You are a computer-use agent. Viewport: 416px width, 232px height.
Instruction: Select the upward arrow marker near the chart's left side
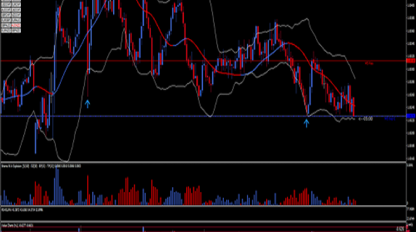coord(87,104)
